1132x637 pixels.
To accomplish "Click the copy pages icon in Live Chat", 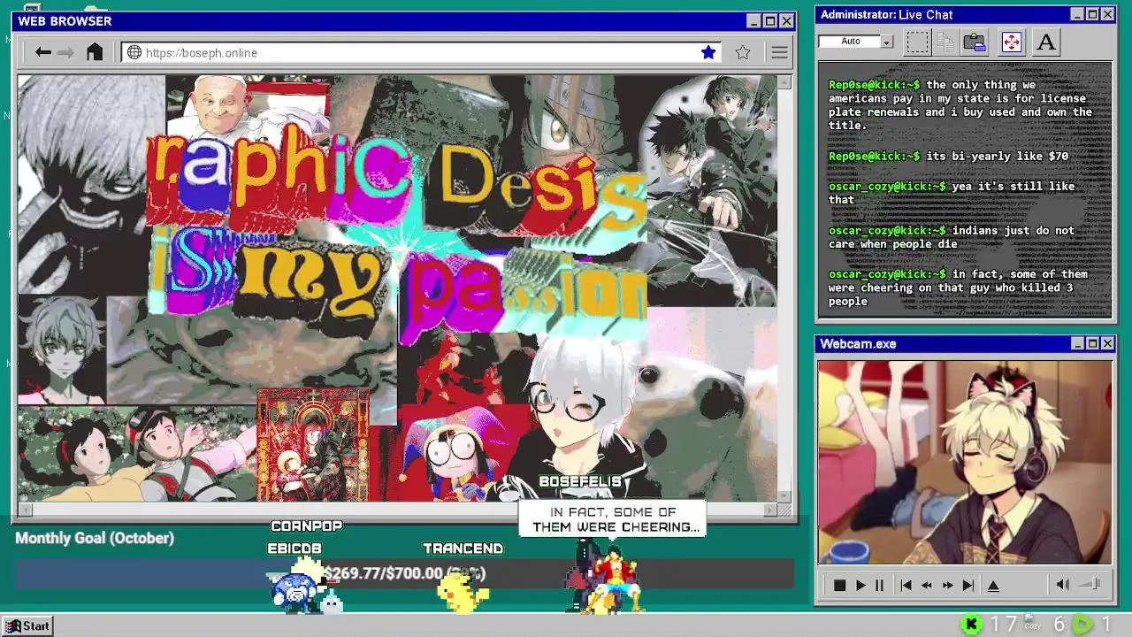I will (945, 42).
